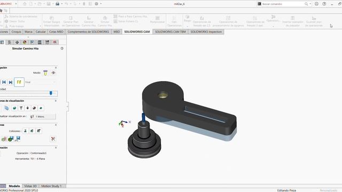Open Complementos de SOLIDWORKS tab
This screenshot has height=192, width=342.
88,32
